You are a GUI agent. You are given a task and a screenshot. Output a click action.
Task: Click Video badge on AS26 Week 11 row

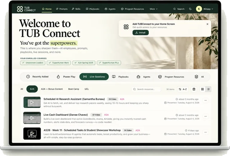128,130
